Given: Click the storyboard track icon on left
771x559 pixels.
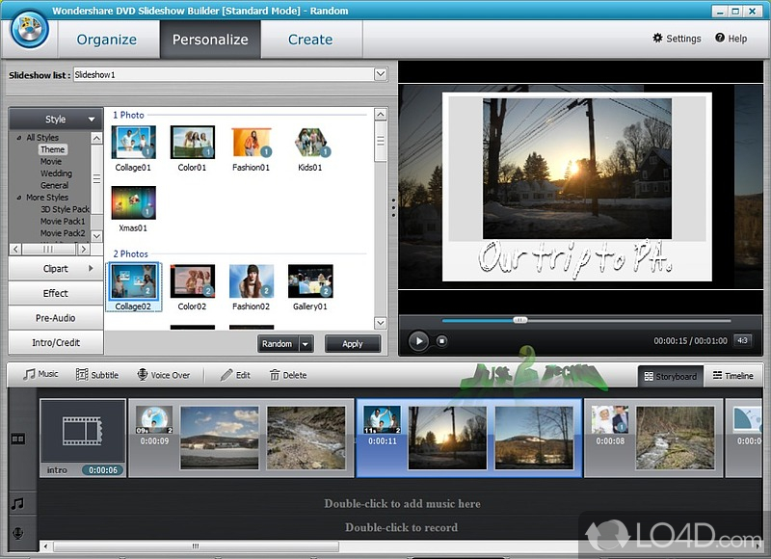Looking at the screenshot, I should tap(18, 439).
